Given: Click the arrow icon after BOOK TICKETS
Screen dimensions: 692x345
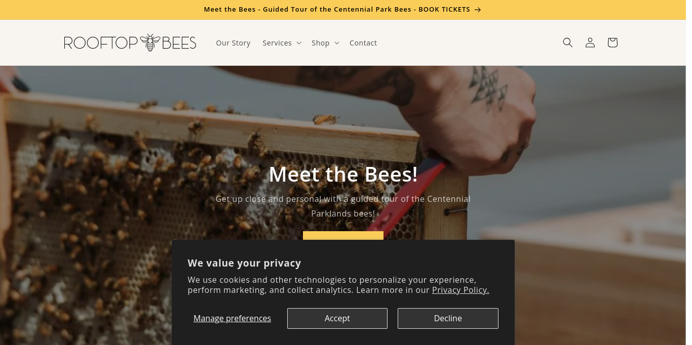Looking at the screenshot, I should 478,10.
